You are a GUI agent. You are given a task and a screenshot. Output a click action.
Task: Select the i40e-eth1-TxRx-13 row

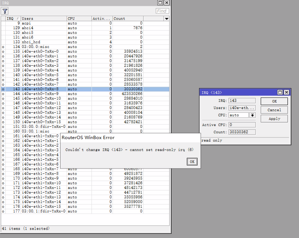click(85, 197)
